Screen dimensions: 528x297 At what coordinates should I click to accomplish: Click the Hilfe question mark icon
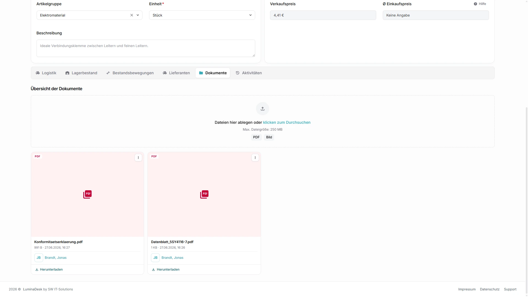[475, 4]
